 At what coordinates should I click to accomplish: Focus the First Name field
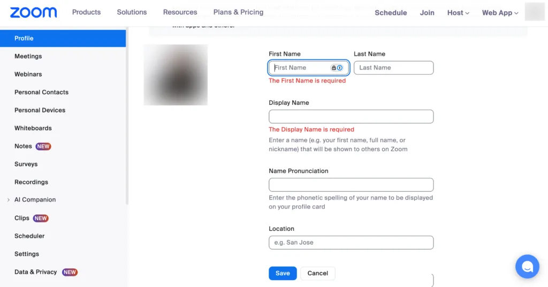[309, 68]
